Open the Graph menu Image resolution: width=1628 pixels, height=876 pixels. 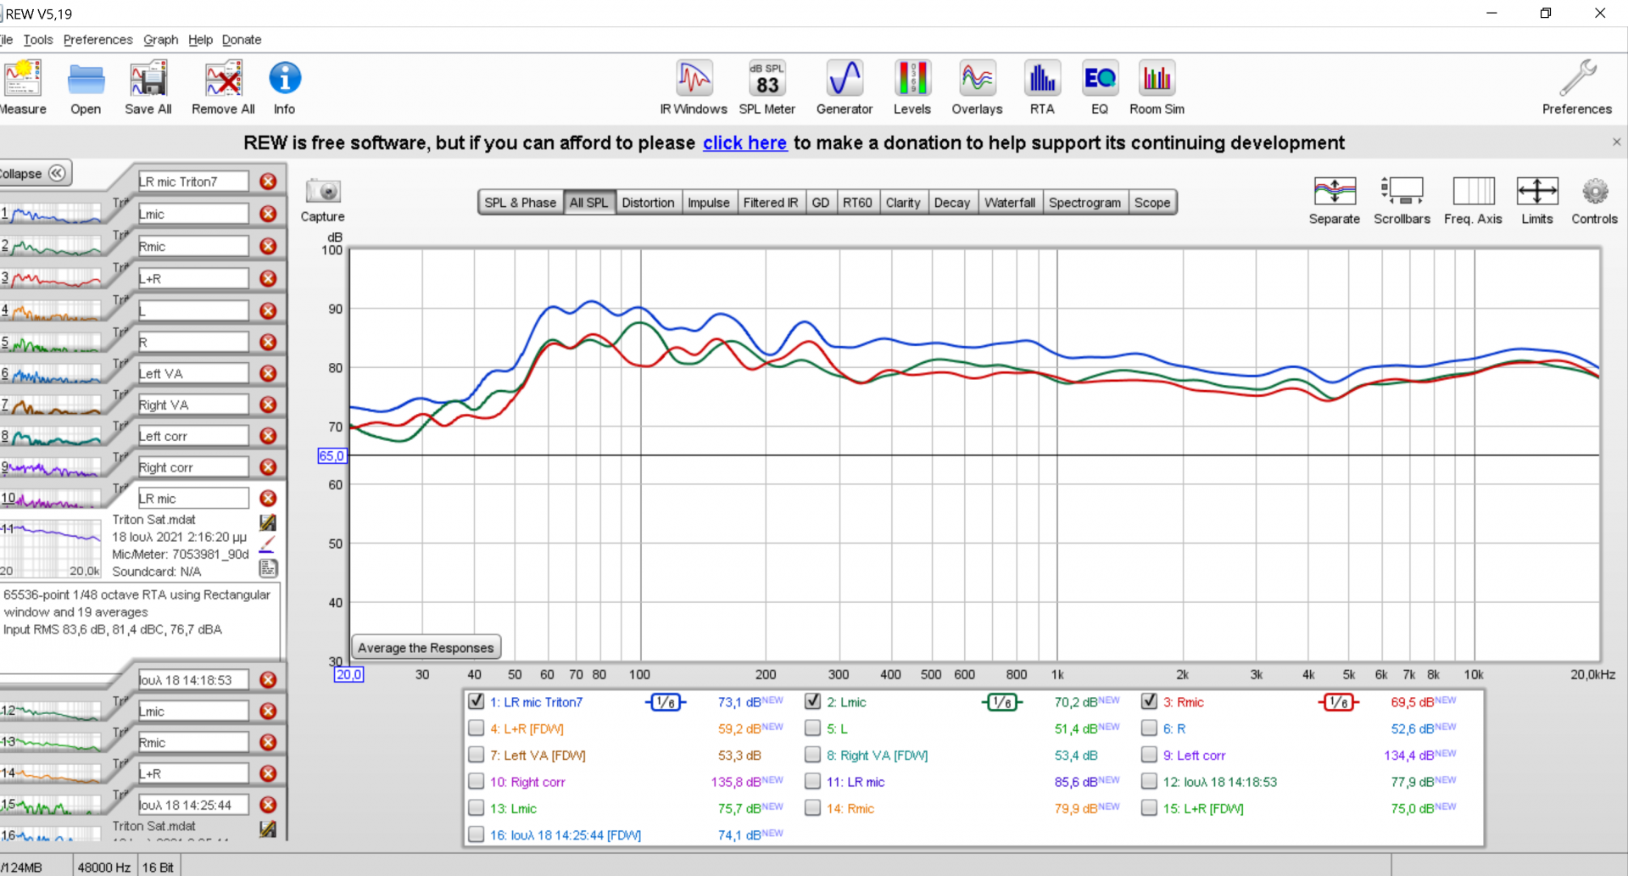pyautogui.click(x=160, y=40)
